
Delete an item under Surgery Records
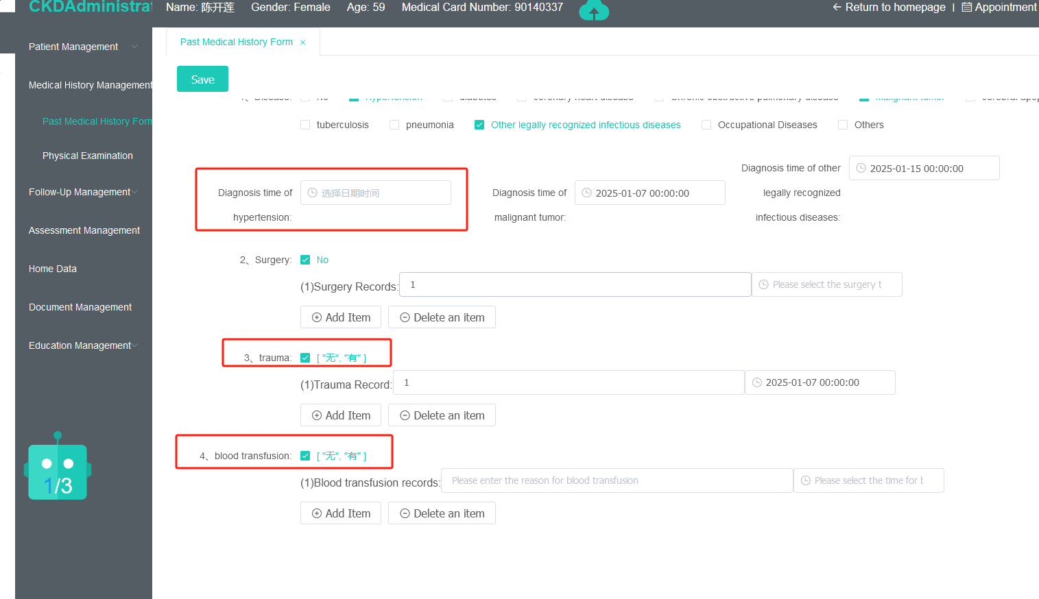442,317
